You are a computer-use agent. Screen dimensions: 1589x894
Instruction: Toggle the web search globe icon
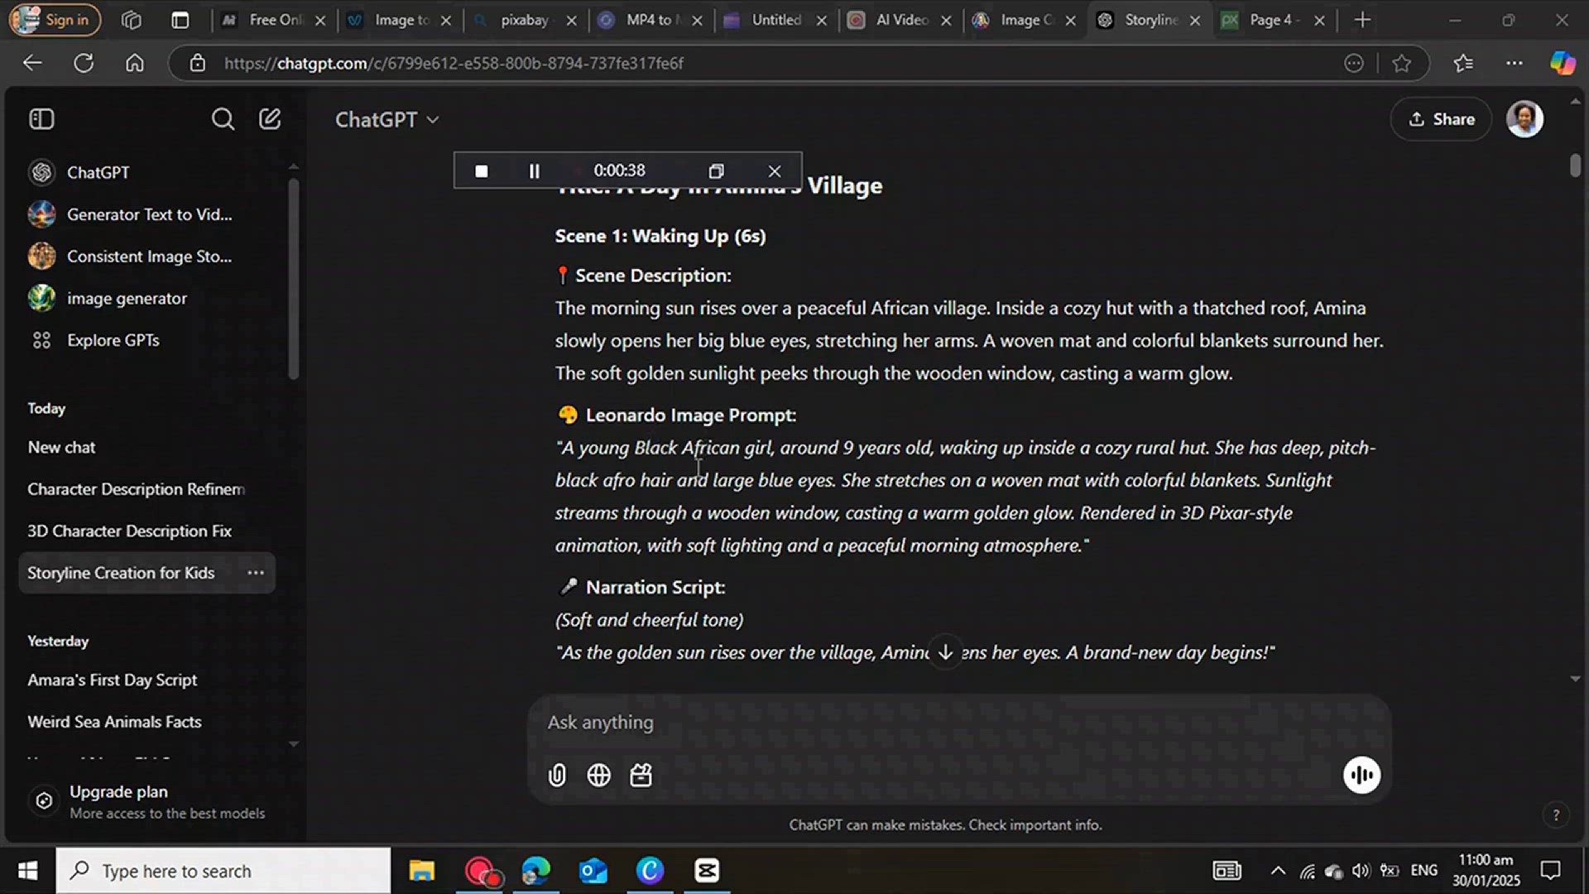click(598, 776)
